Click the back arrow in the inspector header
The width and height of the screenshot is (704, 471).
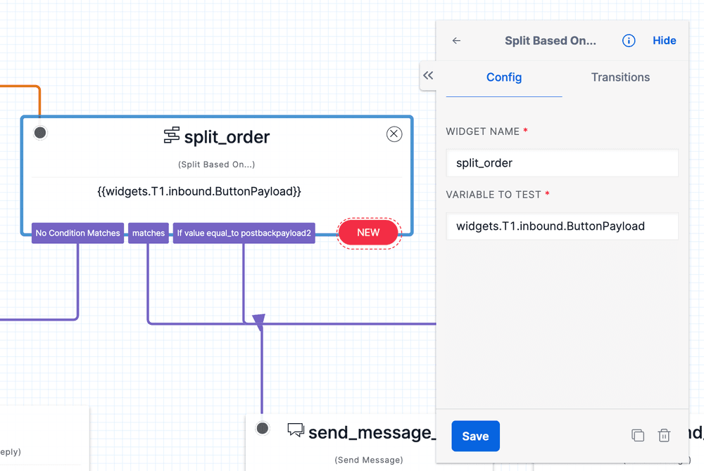(455, 41)
